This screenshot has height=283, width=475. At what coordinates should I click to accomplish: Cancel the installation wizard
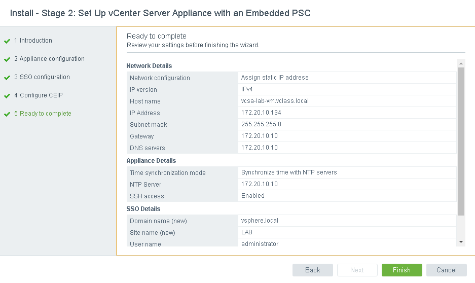click(446, 270)
